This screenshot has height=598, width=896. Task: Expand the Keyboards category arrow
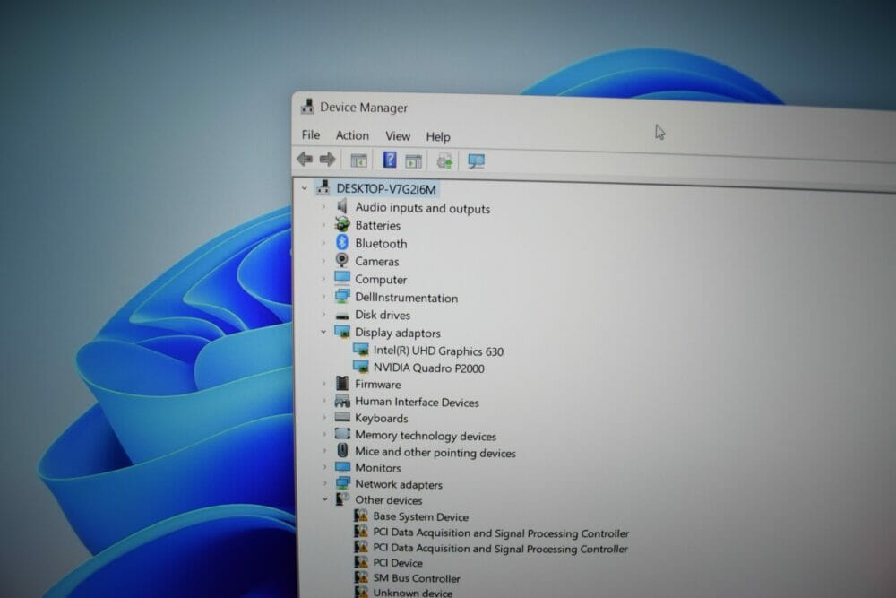324,417
